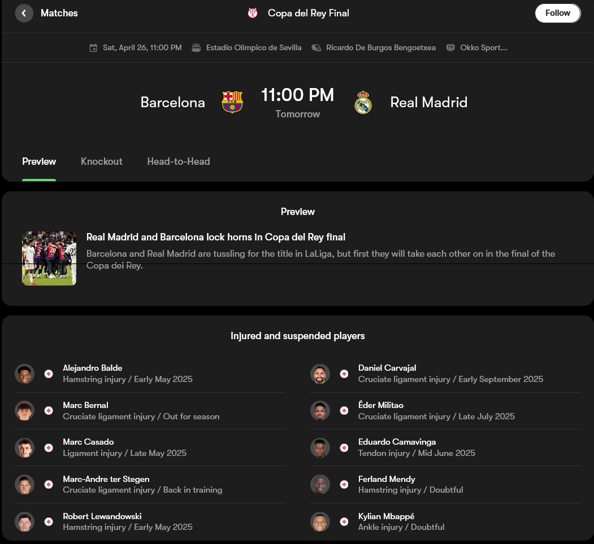The height and width of the screenshot is (544, 594).
Task: Switch to the Knockout tab
Action: coord(102,161)
